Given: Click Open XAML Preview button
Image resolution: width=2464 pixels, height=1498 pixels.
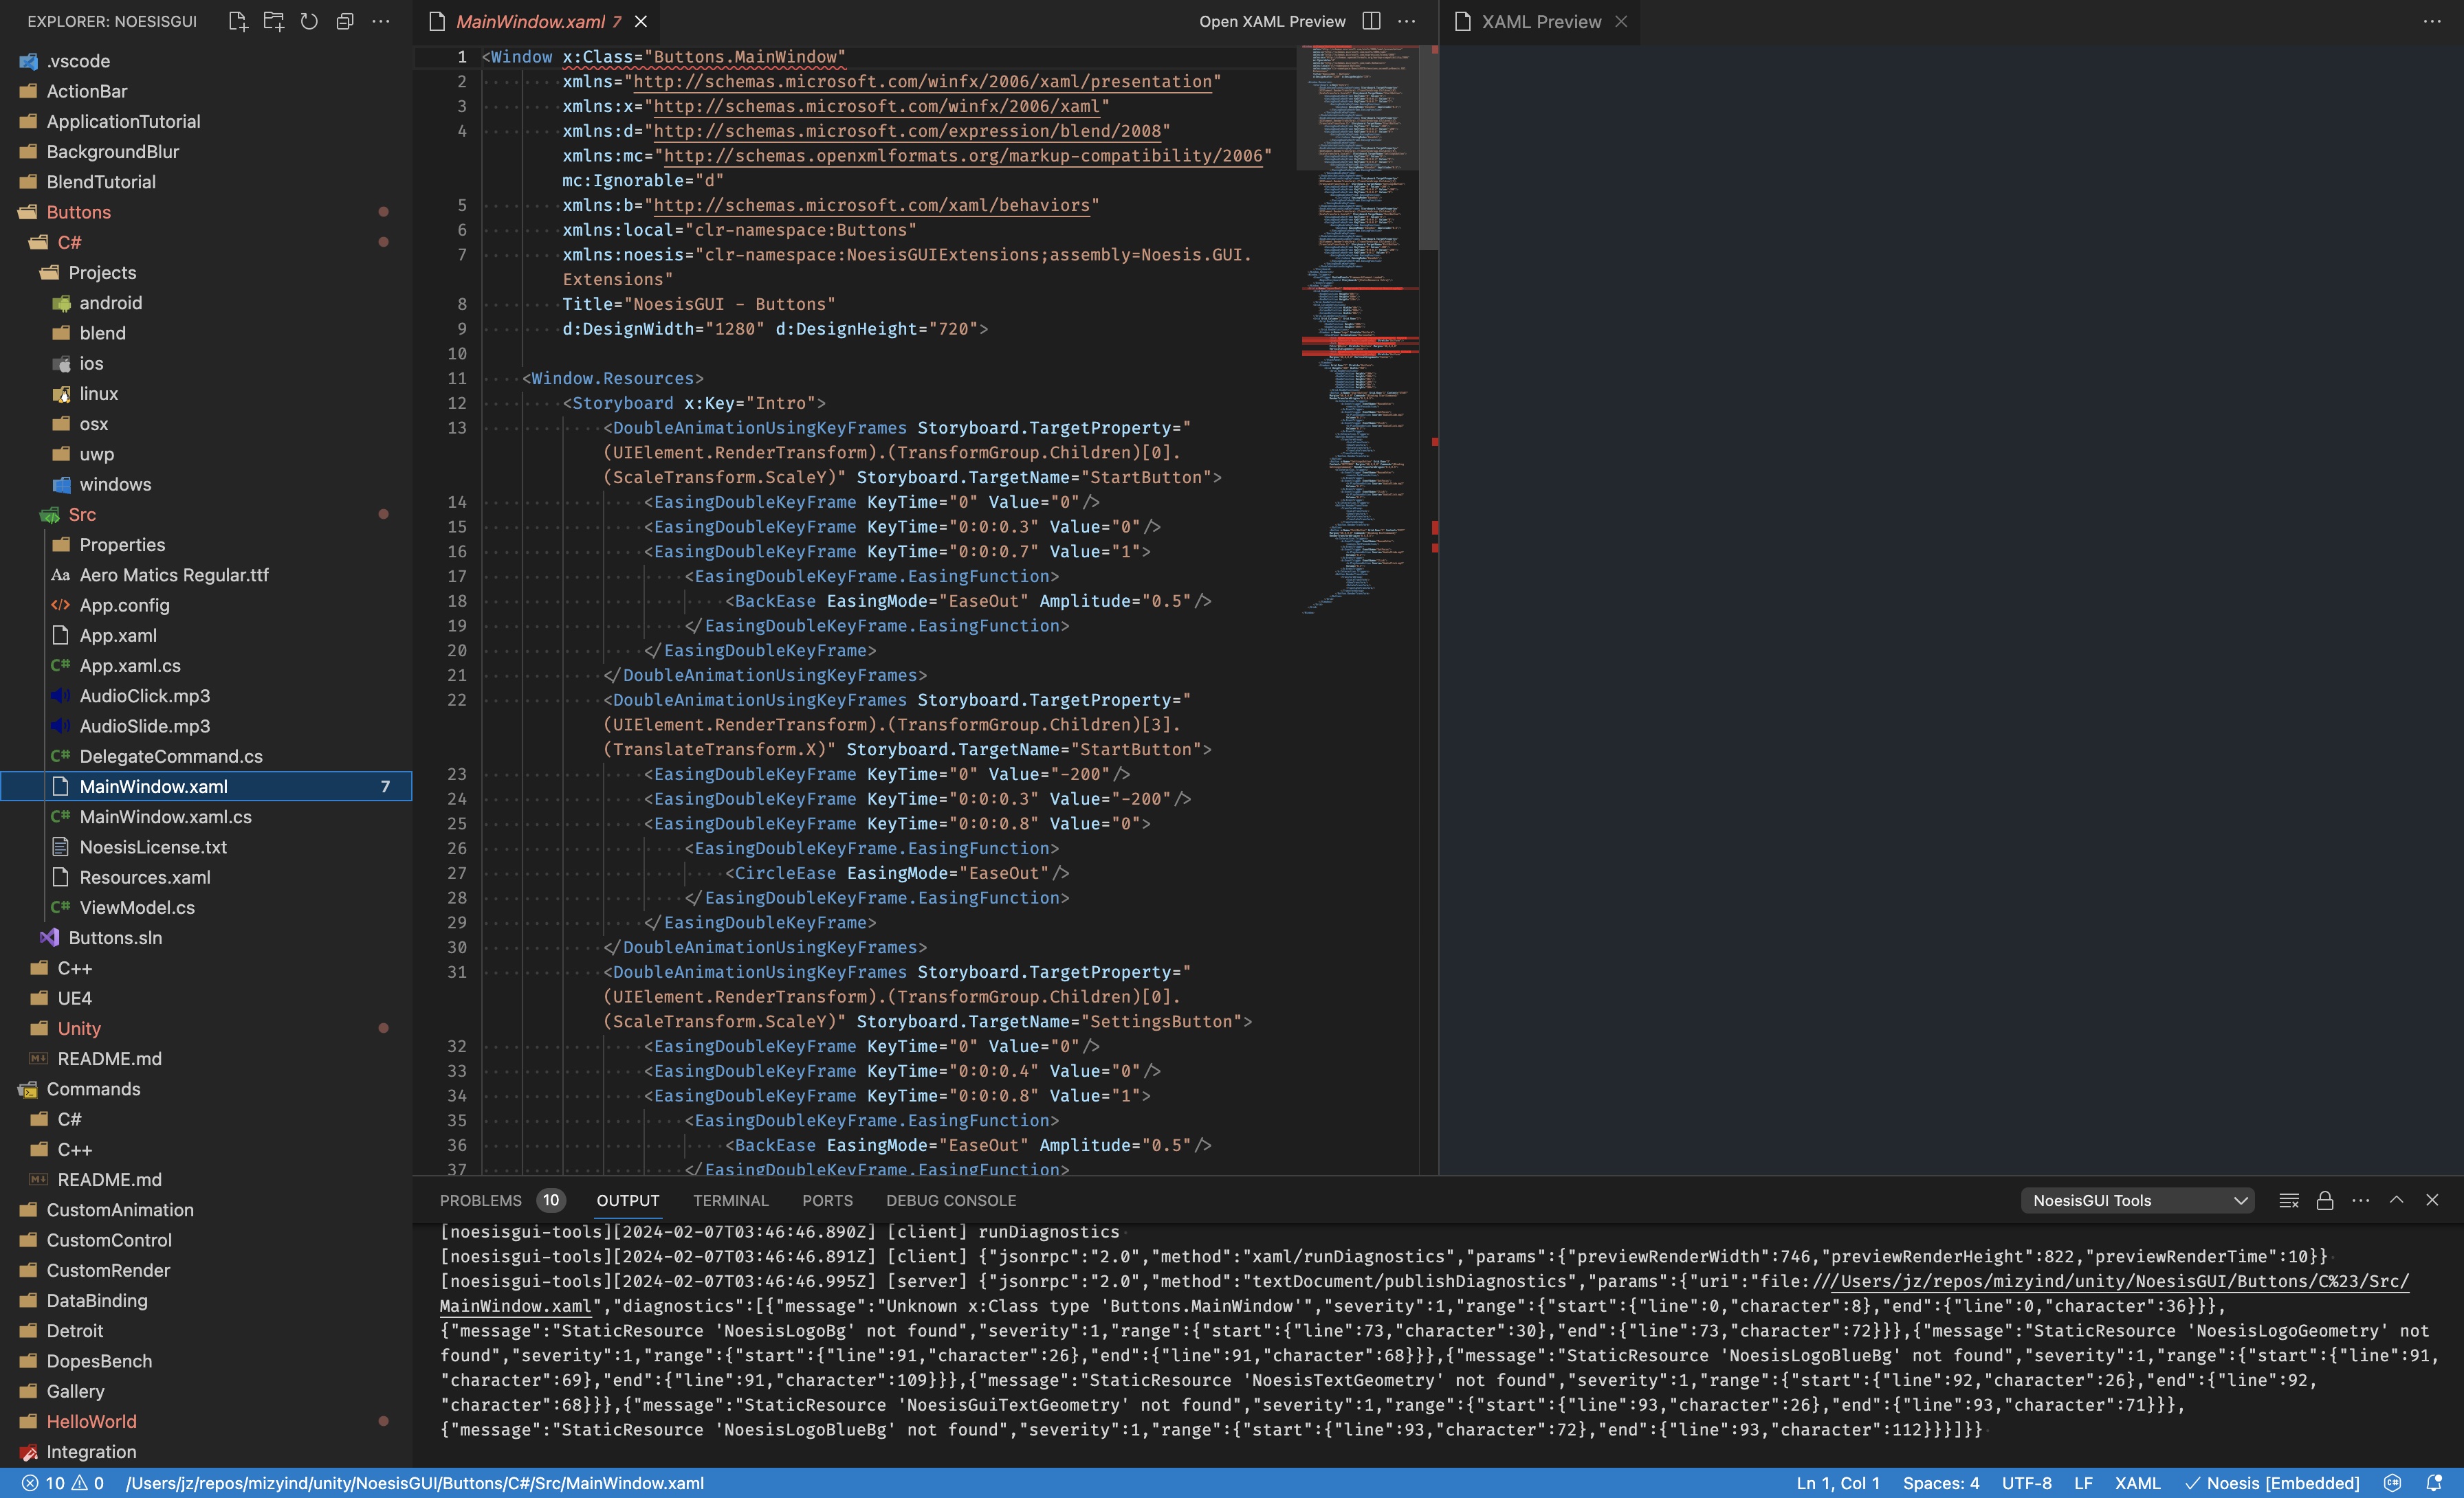Looking at the screenshot, I should pyautogui.click(x=1272, y=21).
